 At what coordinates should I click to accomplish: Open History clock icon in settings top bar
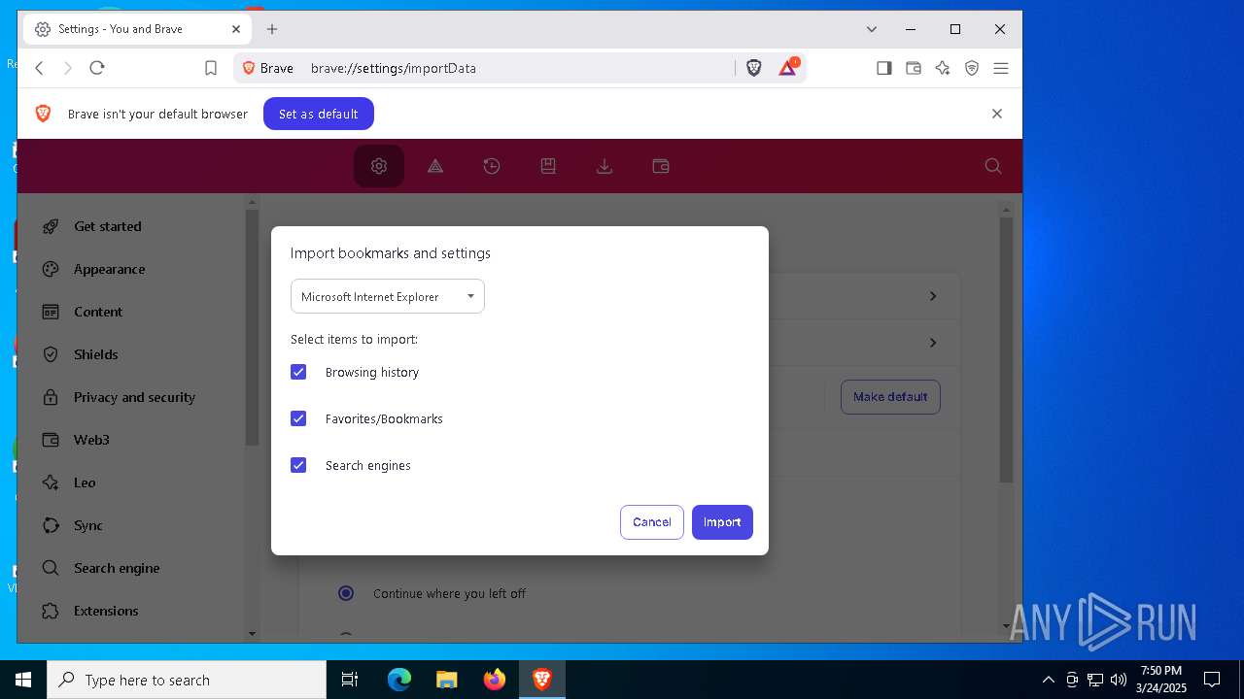(x=492, y=166)
